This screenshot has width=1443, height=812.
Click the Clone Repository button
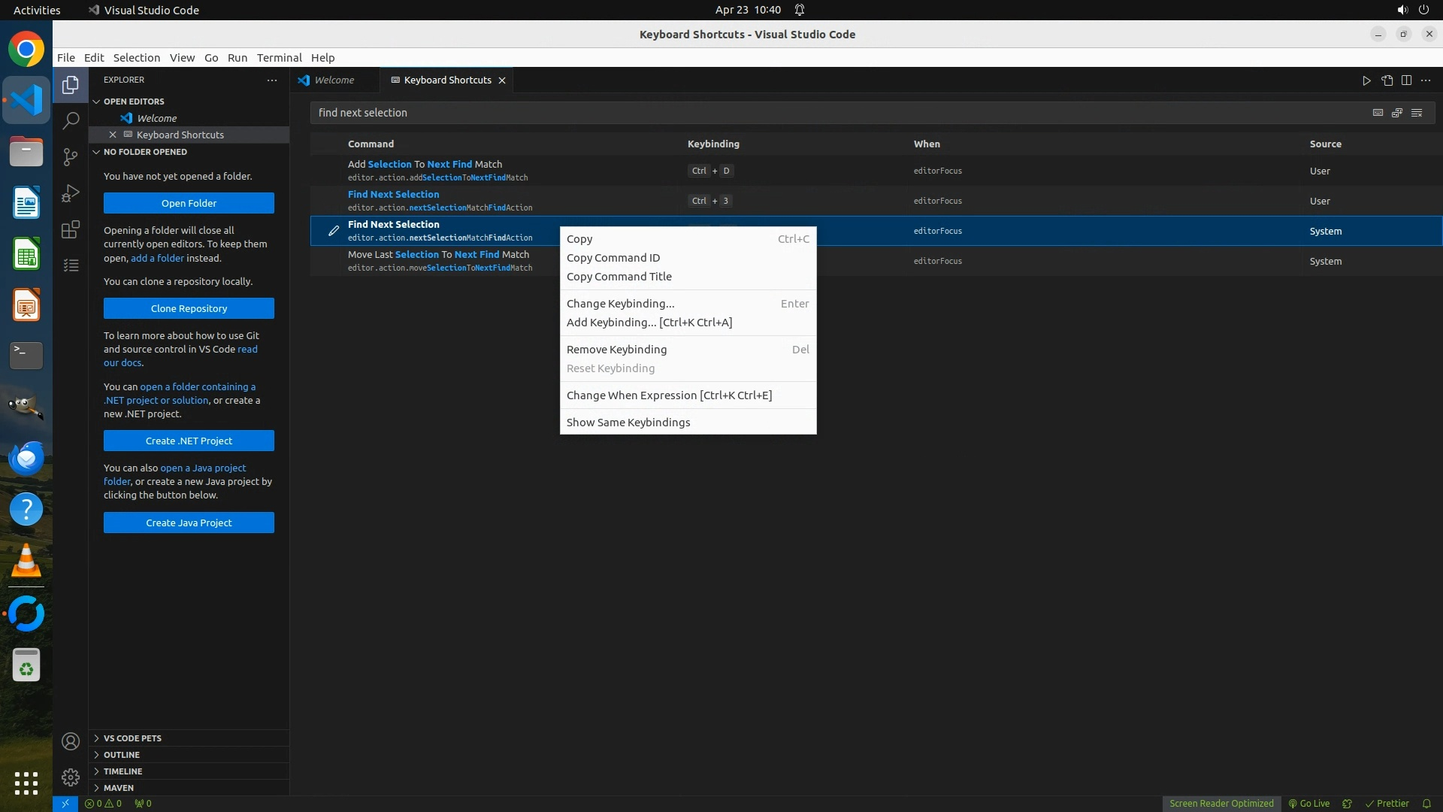click(189, 308)
